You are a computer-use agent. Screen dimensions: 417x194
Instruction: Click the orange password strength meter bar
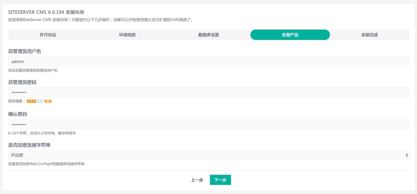coord(35,101)
